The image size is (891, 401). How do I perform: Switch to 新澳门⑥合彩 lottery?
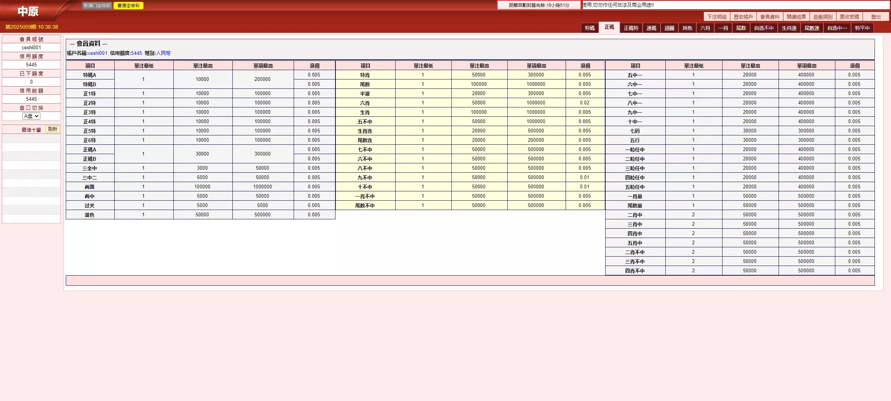click(97, 6)
